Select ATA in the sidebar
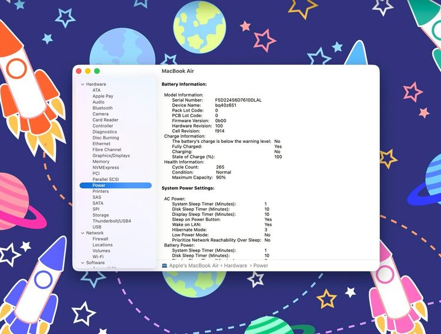 pyautogui.click(x=96, y=91)
